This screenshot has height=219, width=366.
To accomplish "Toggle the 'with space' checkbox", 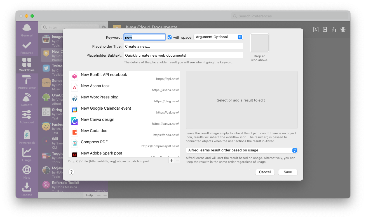I will [x=170, y=37].
